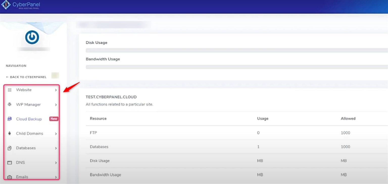Expand the Website menu chevron
Viewport: 388px width, 184px height.
[x=56, y=90]
